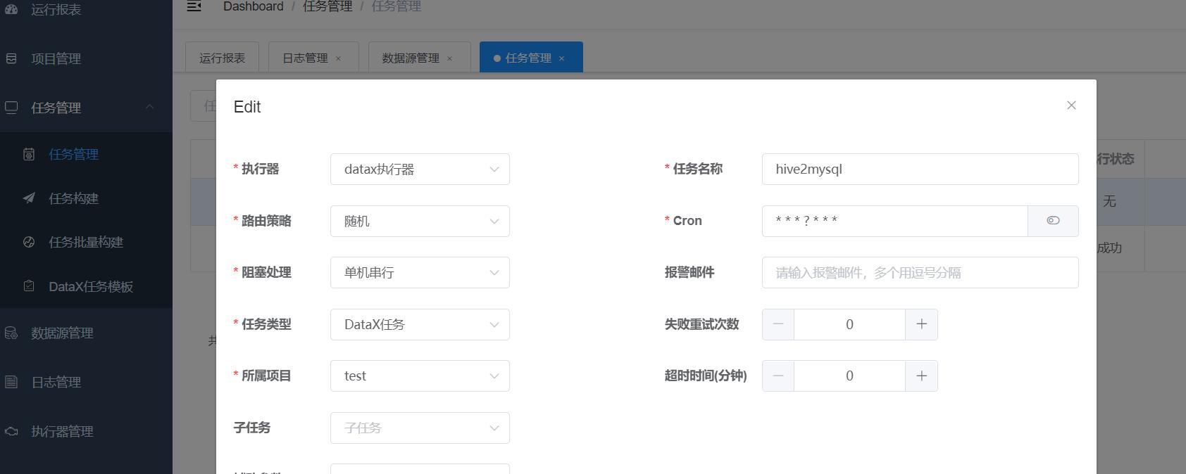The width and height of the screenshot is (1186, 474).
Task: Click the 数据源管理 database icon
Action: [x=11, y=333]
